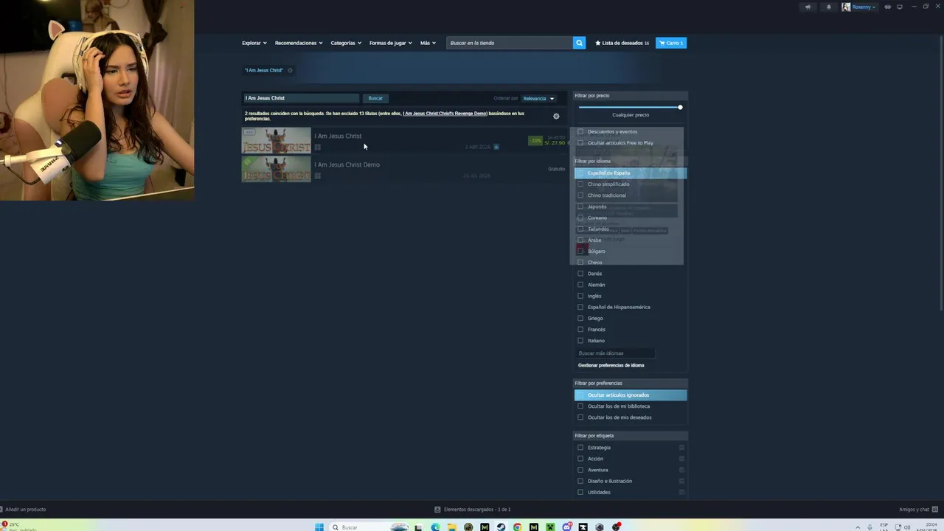This screenshot has width=944, height=531.
Task: Open Steam notifications bell icon
Action: click(829, 7)
